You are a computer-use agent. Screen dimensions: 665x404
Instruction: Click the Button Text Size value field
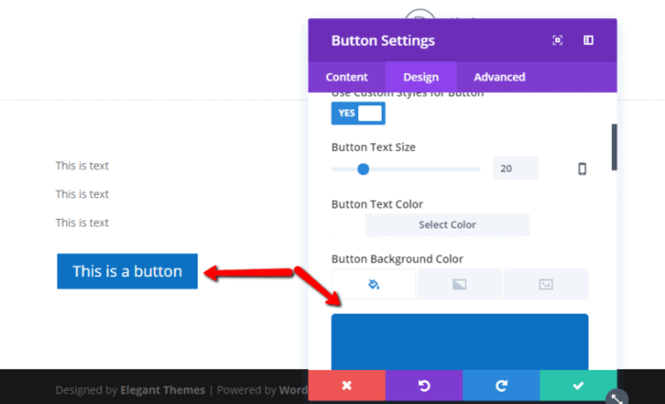(515, 169)
